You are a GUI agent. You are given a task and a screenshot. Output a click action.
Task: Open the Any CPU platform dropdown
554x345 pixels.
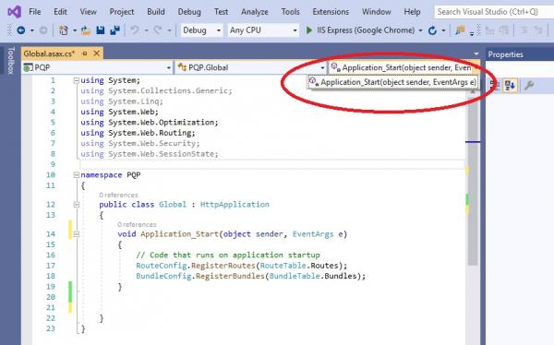pyautogui.click(x=263, y=30)
